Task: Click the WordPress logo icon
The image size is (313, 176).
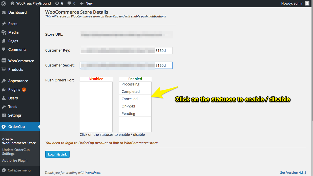Action: coord(4,3)
